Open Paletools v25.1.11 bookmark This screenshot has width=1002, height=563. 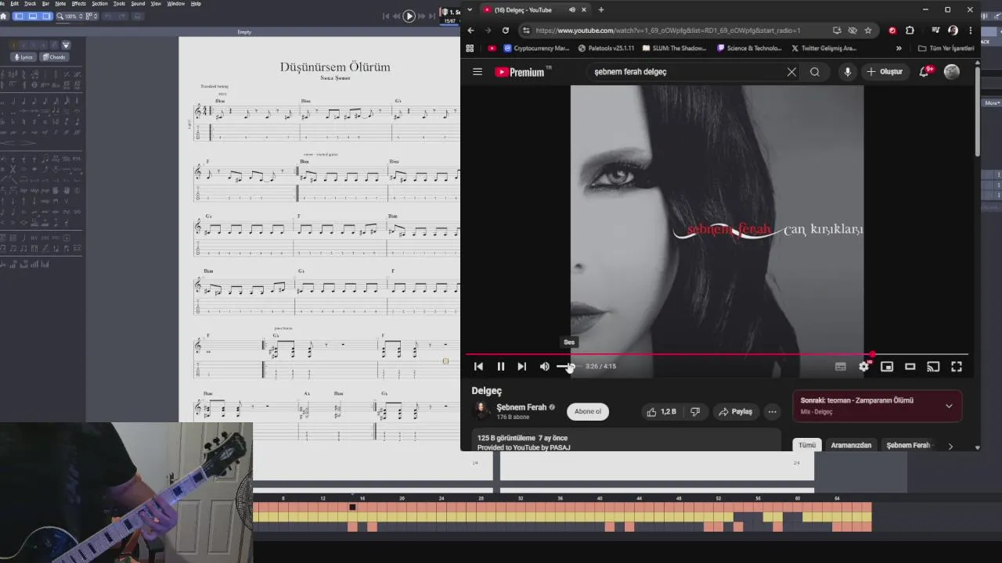pos(606,48)
